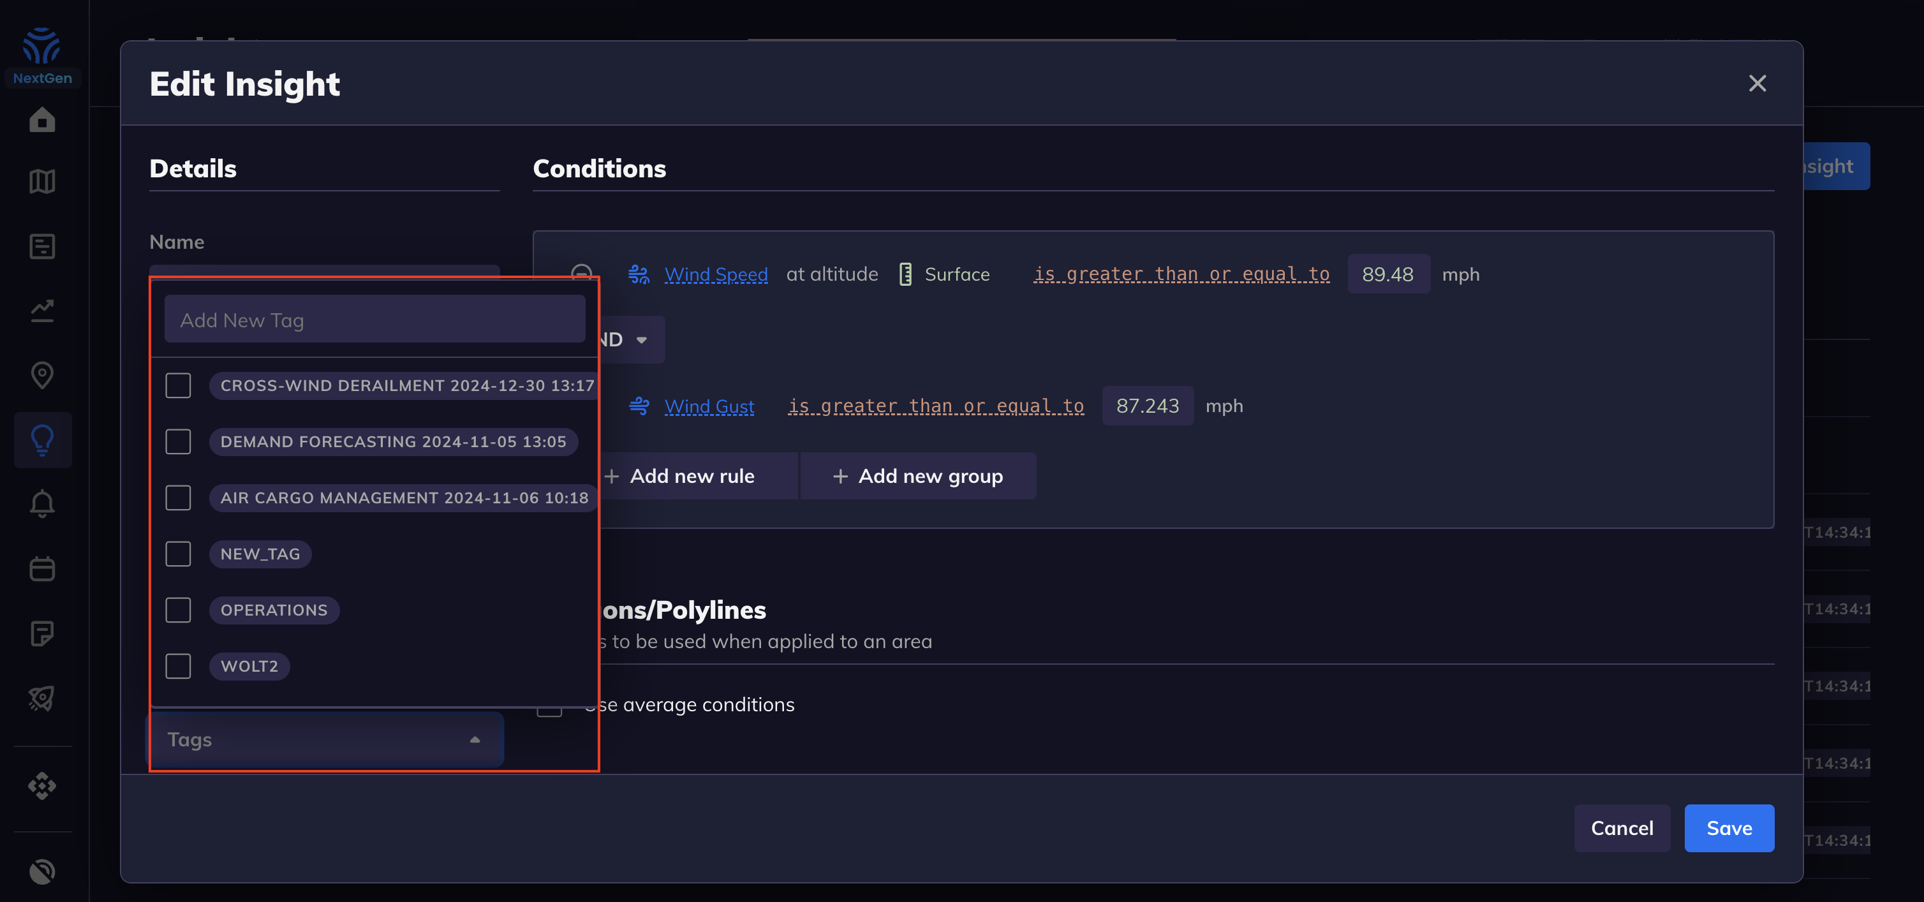Go to Home via house icon
Viewport: 1924px width, 902px height.
tap(42, 119)
